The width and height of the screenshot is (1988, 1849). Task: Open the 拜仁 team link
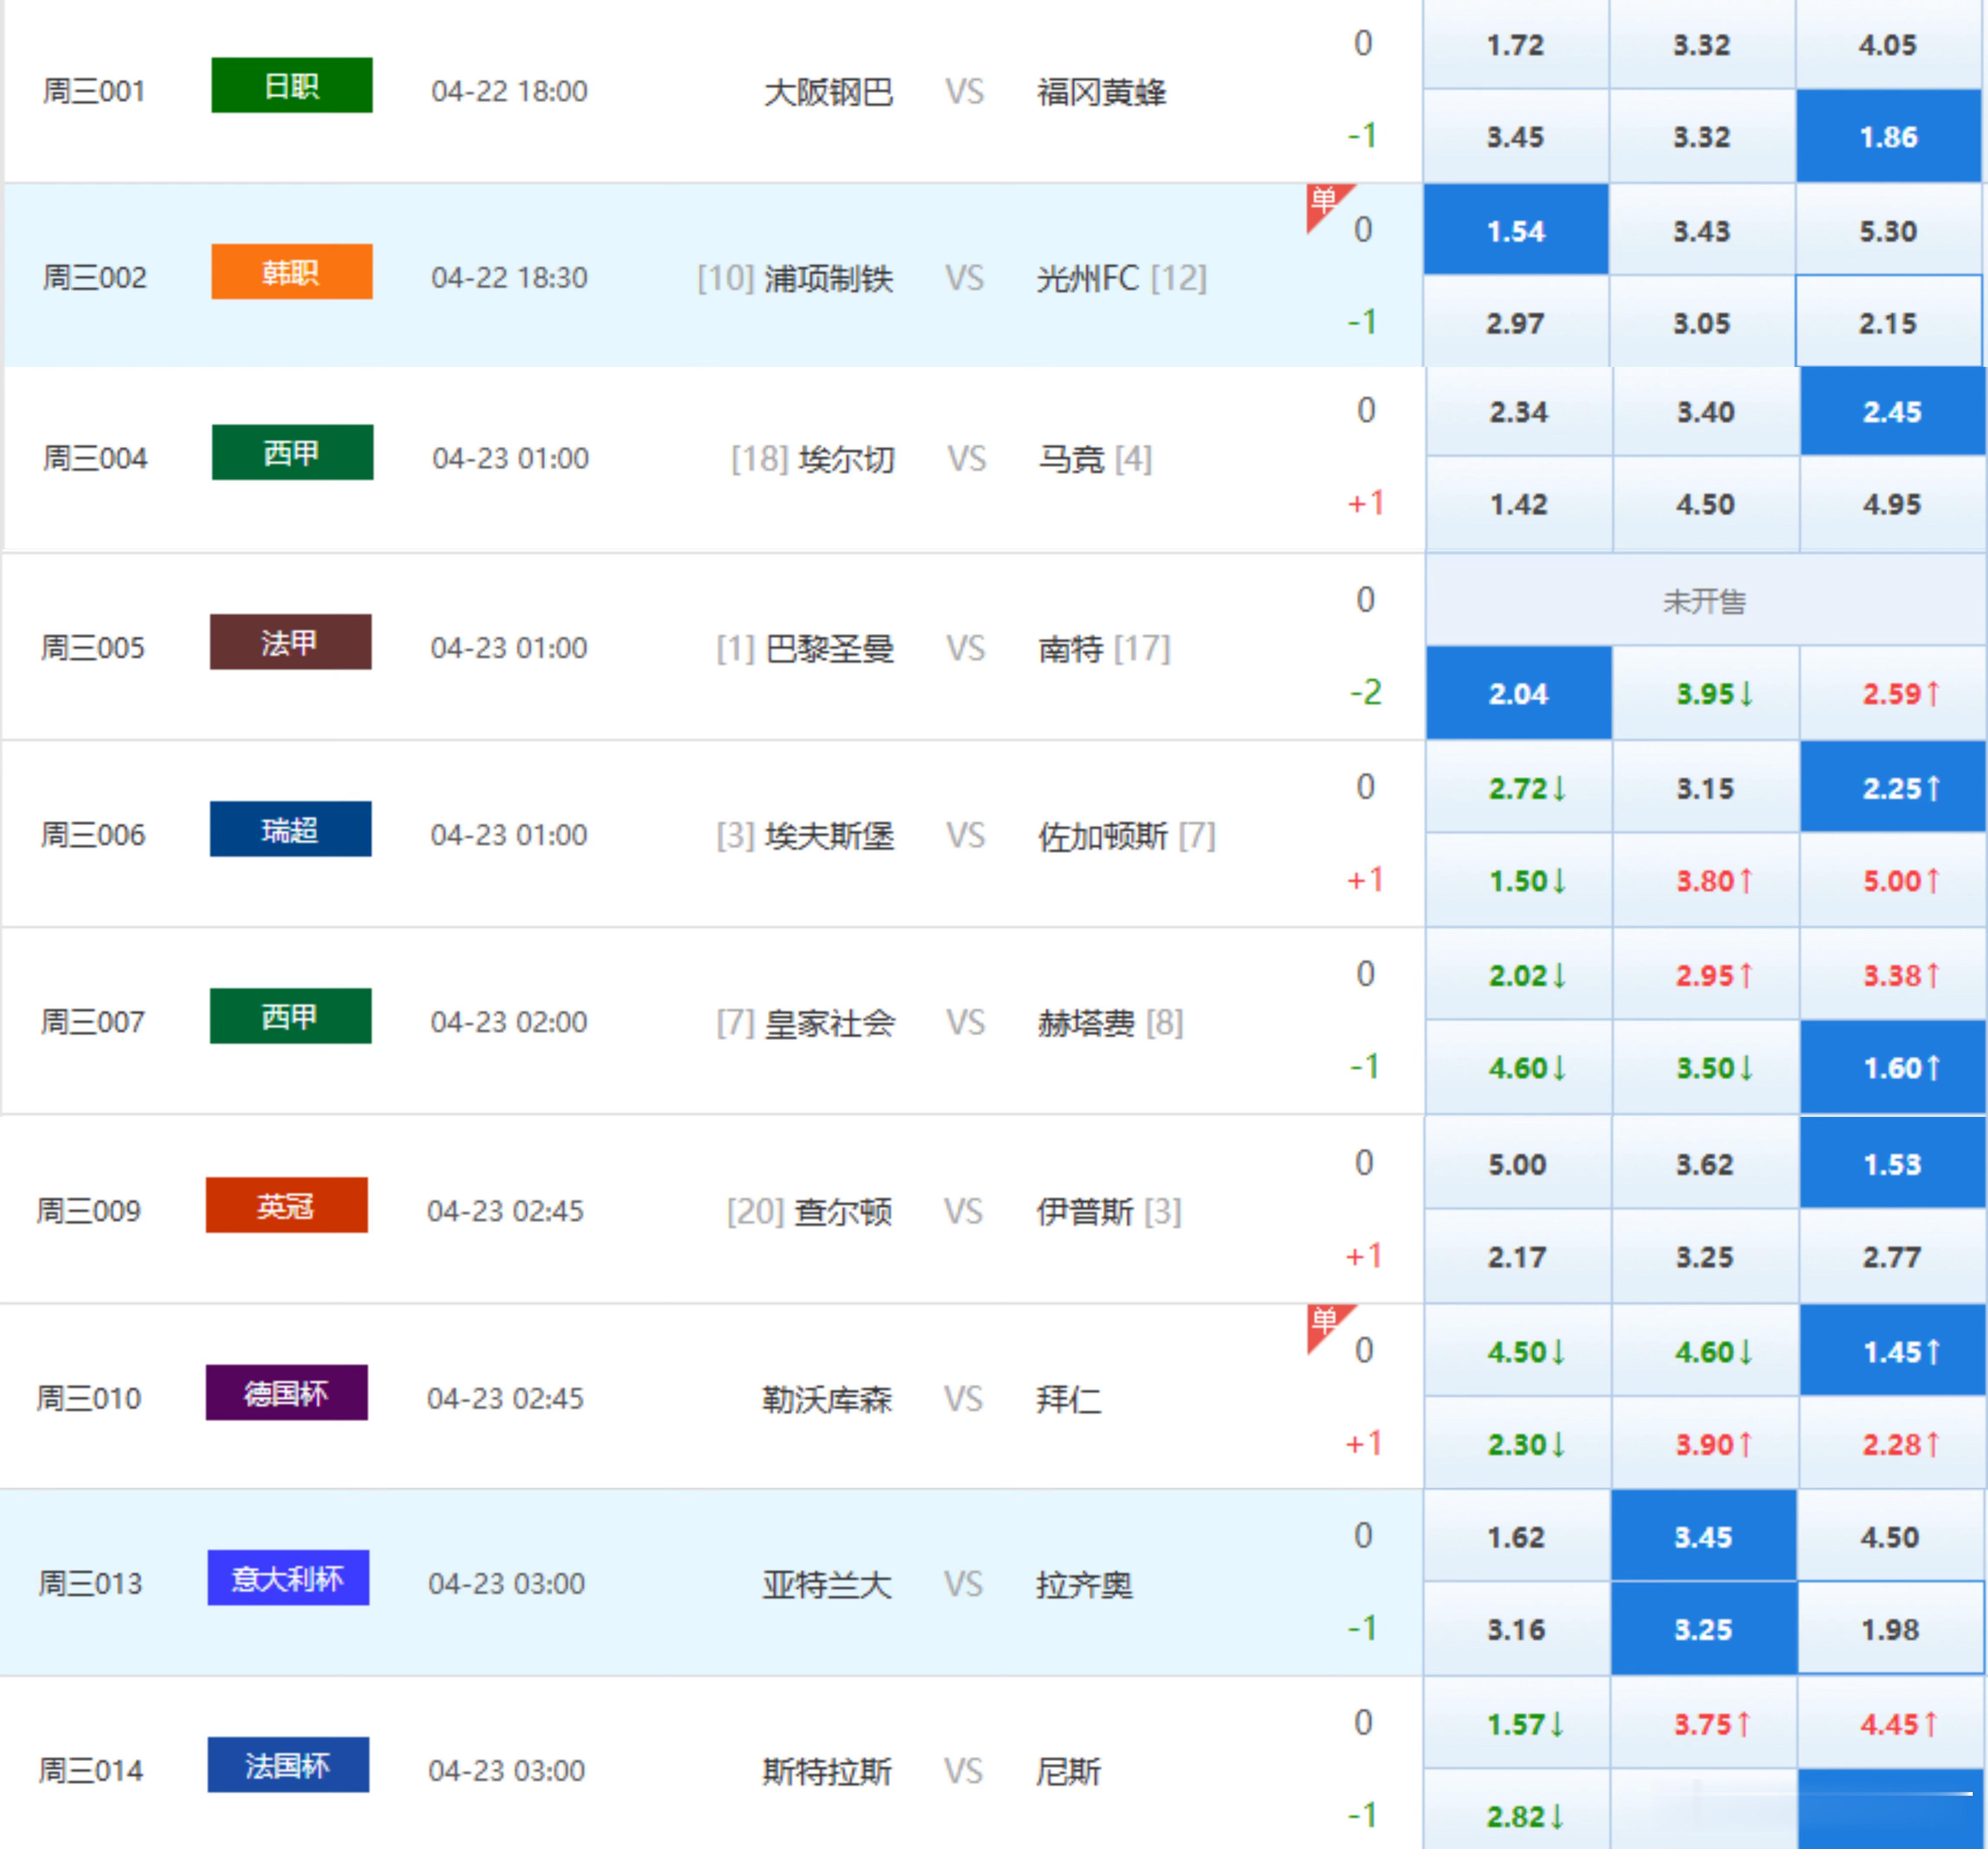pyautogui.click(x=1068, y=1399)
